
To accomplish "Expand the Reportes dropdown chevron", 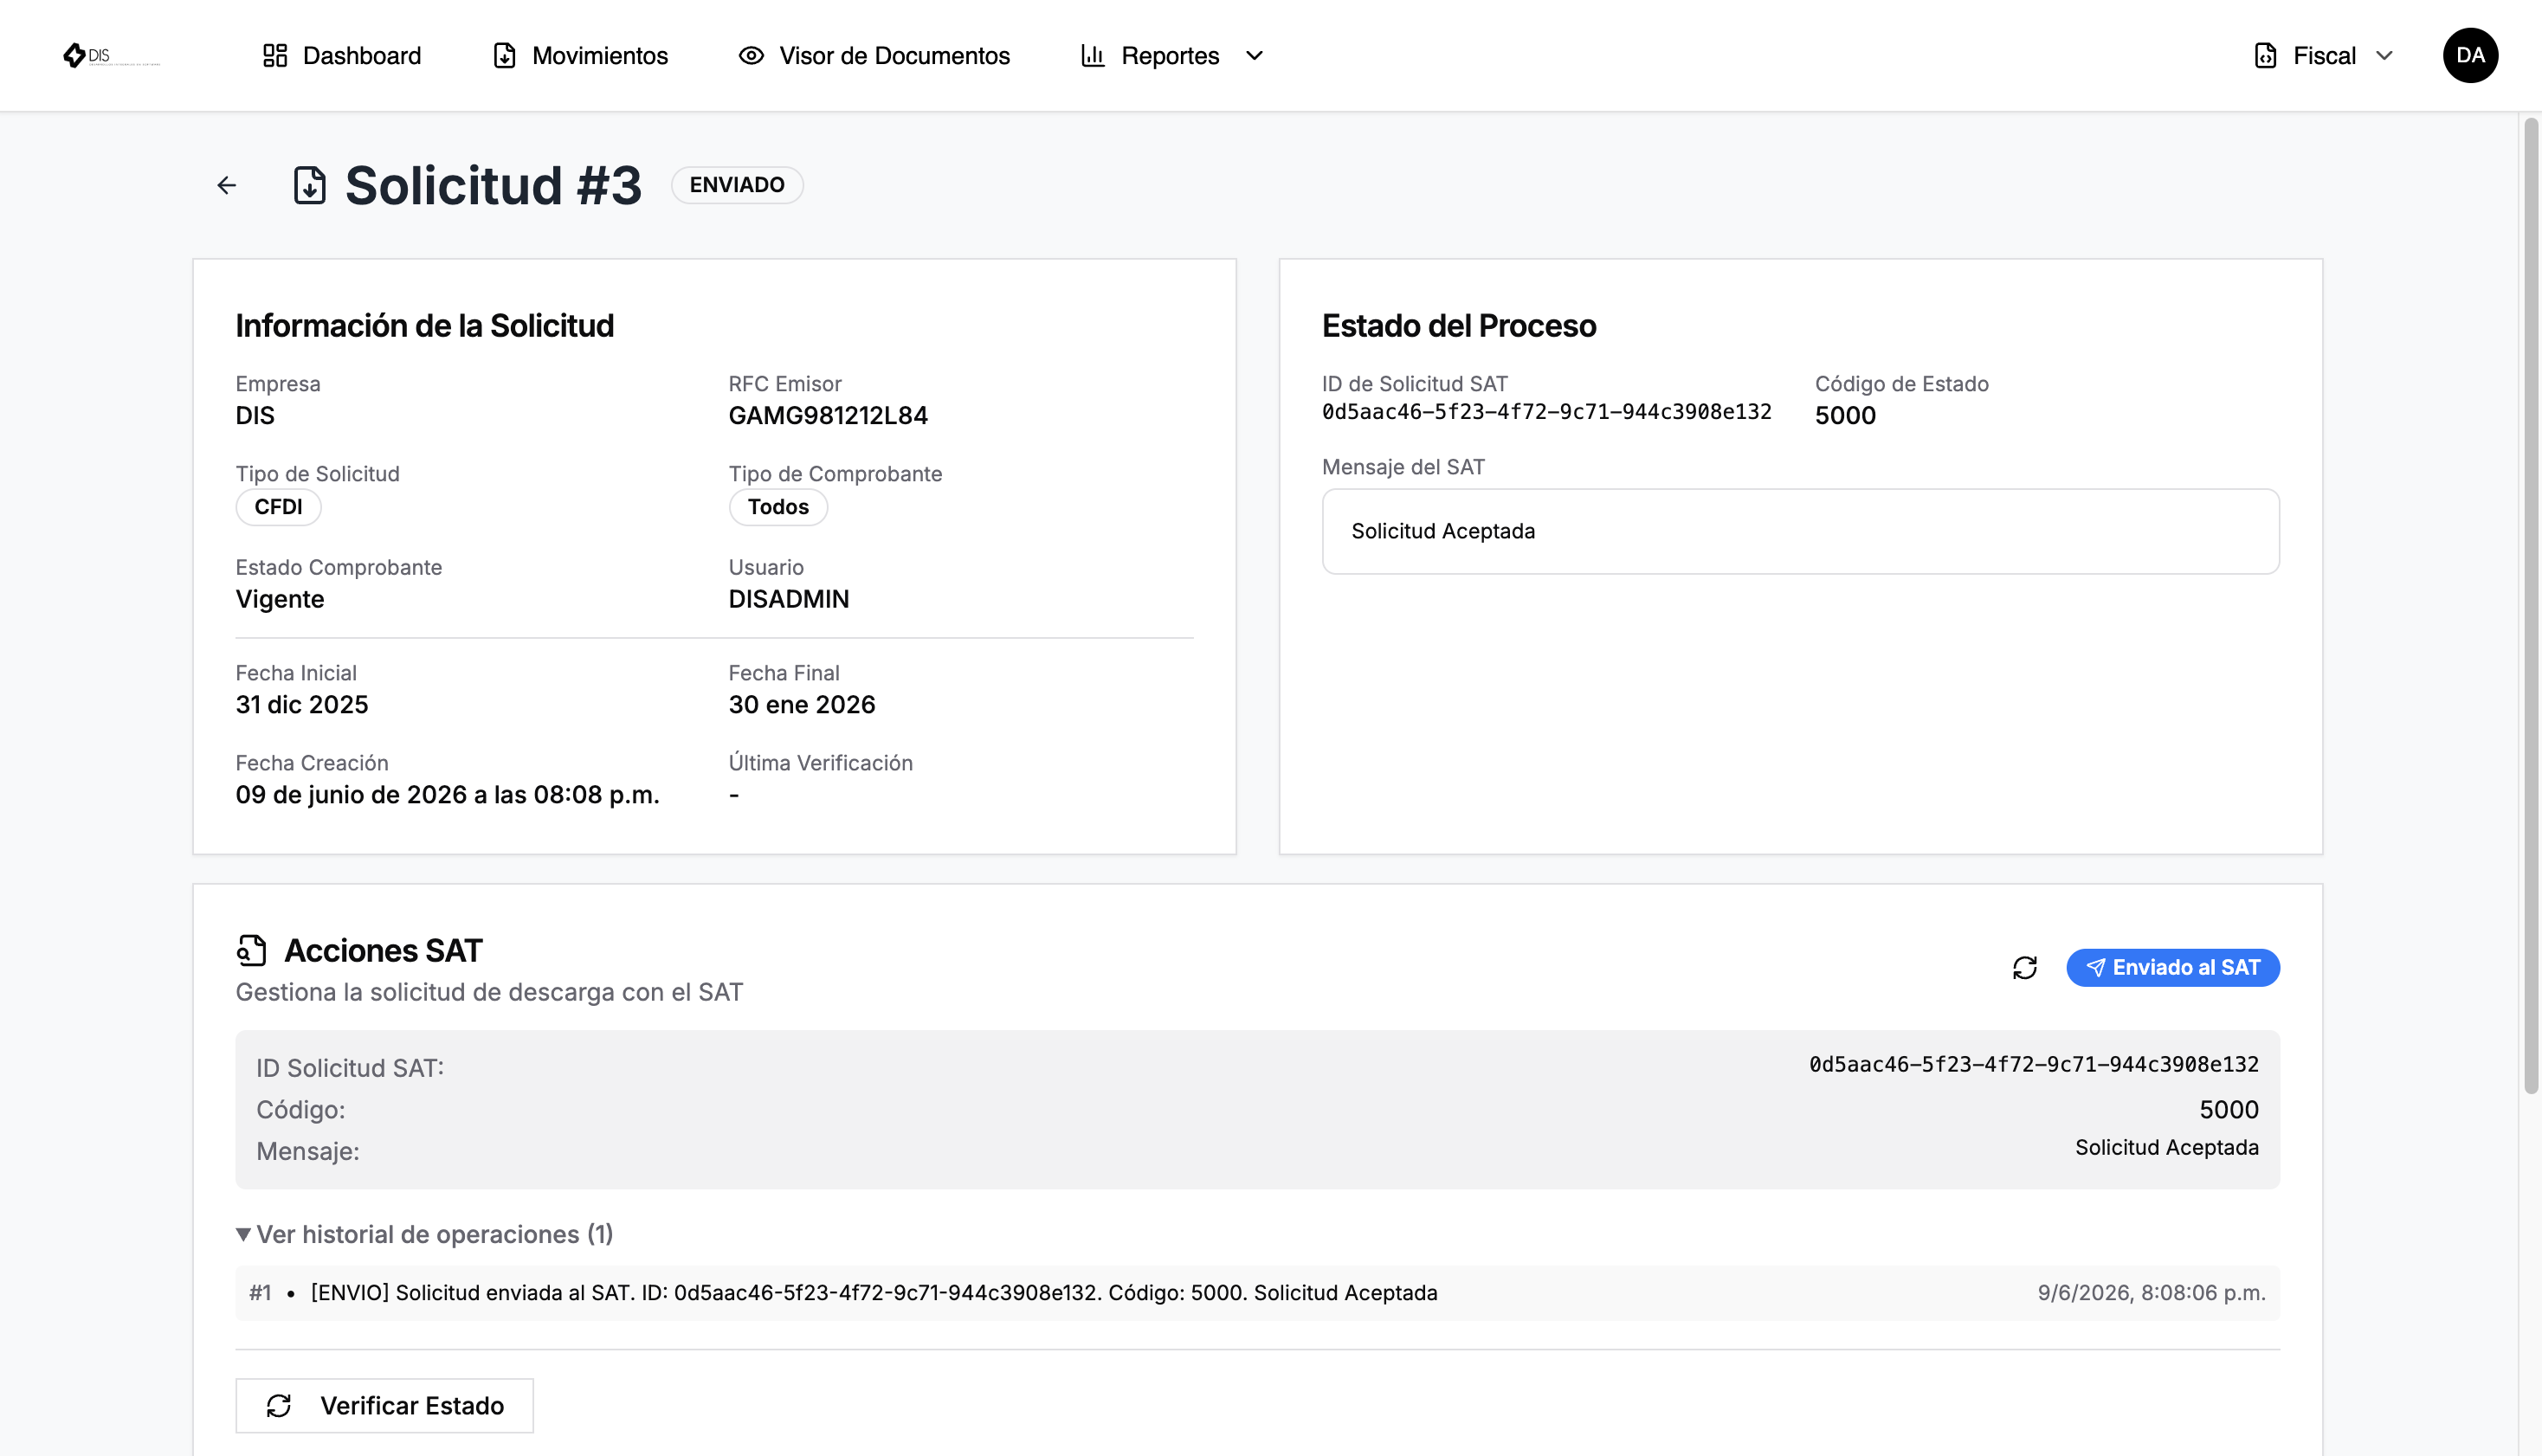I will point(1254,55).
